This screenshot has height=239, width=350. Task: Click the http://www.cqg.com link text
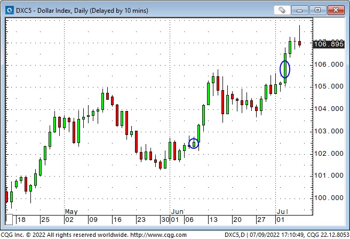158,235
